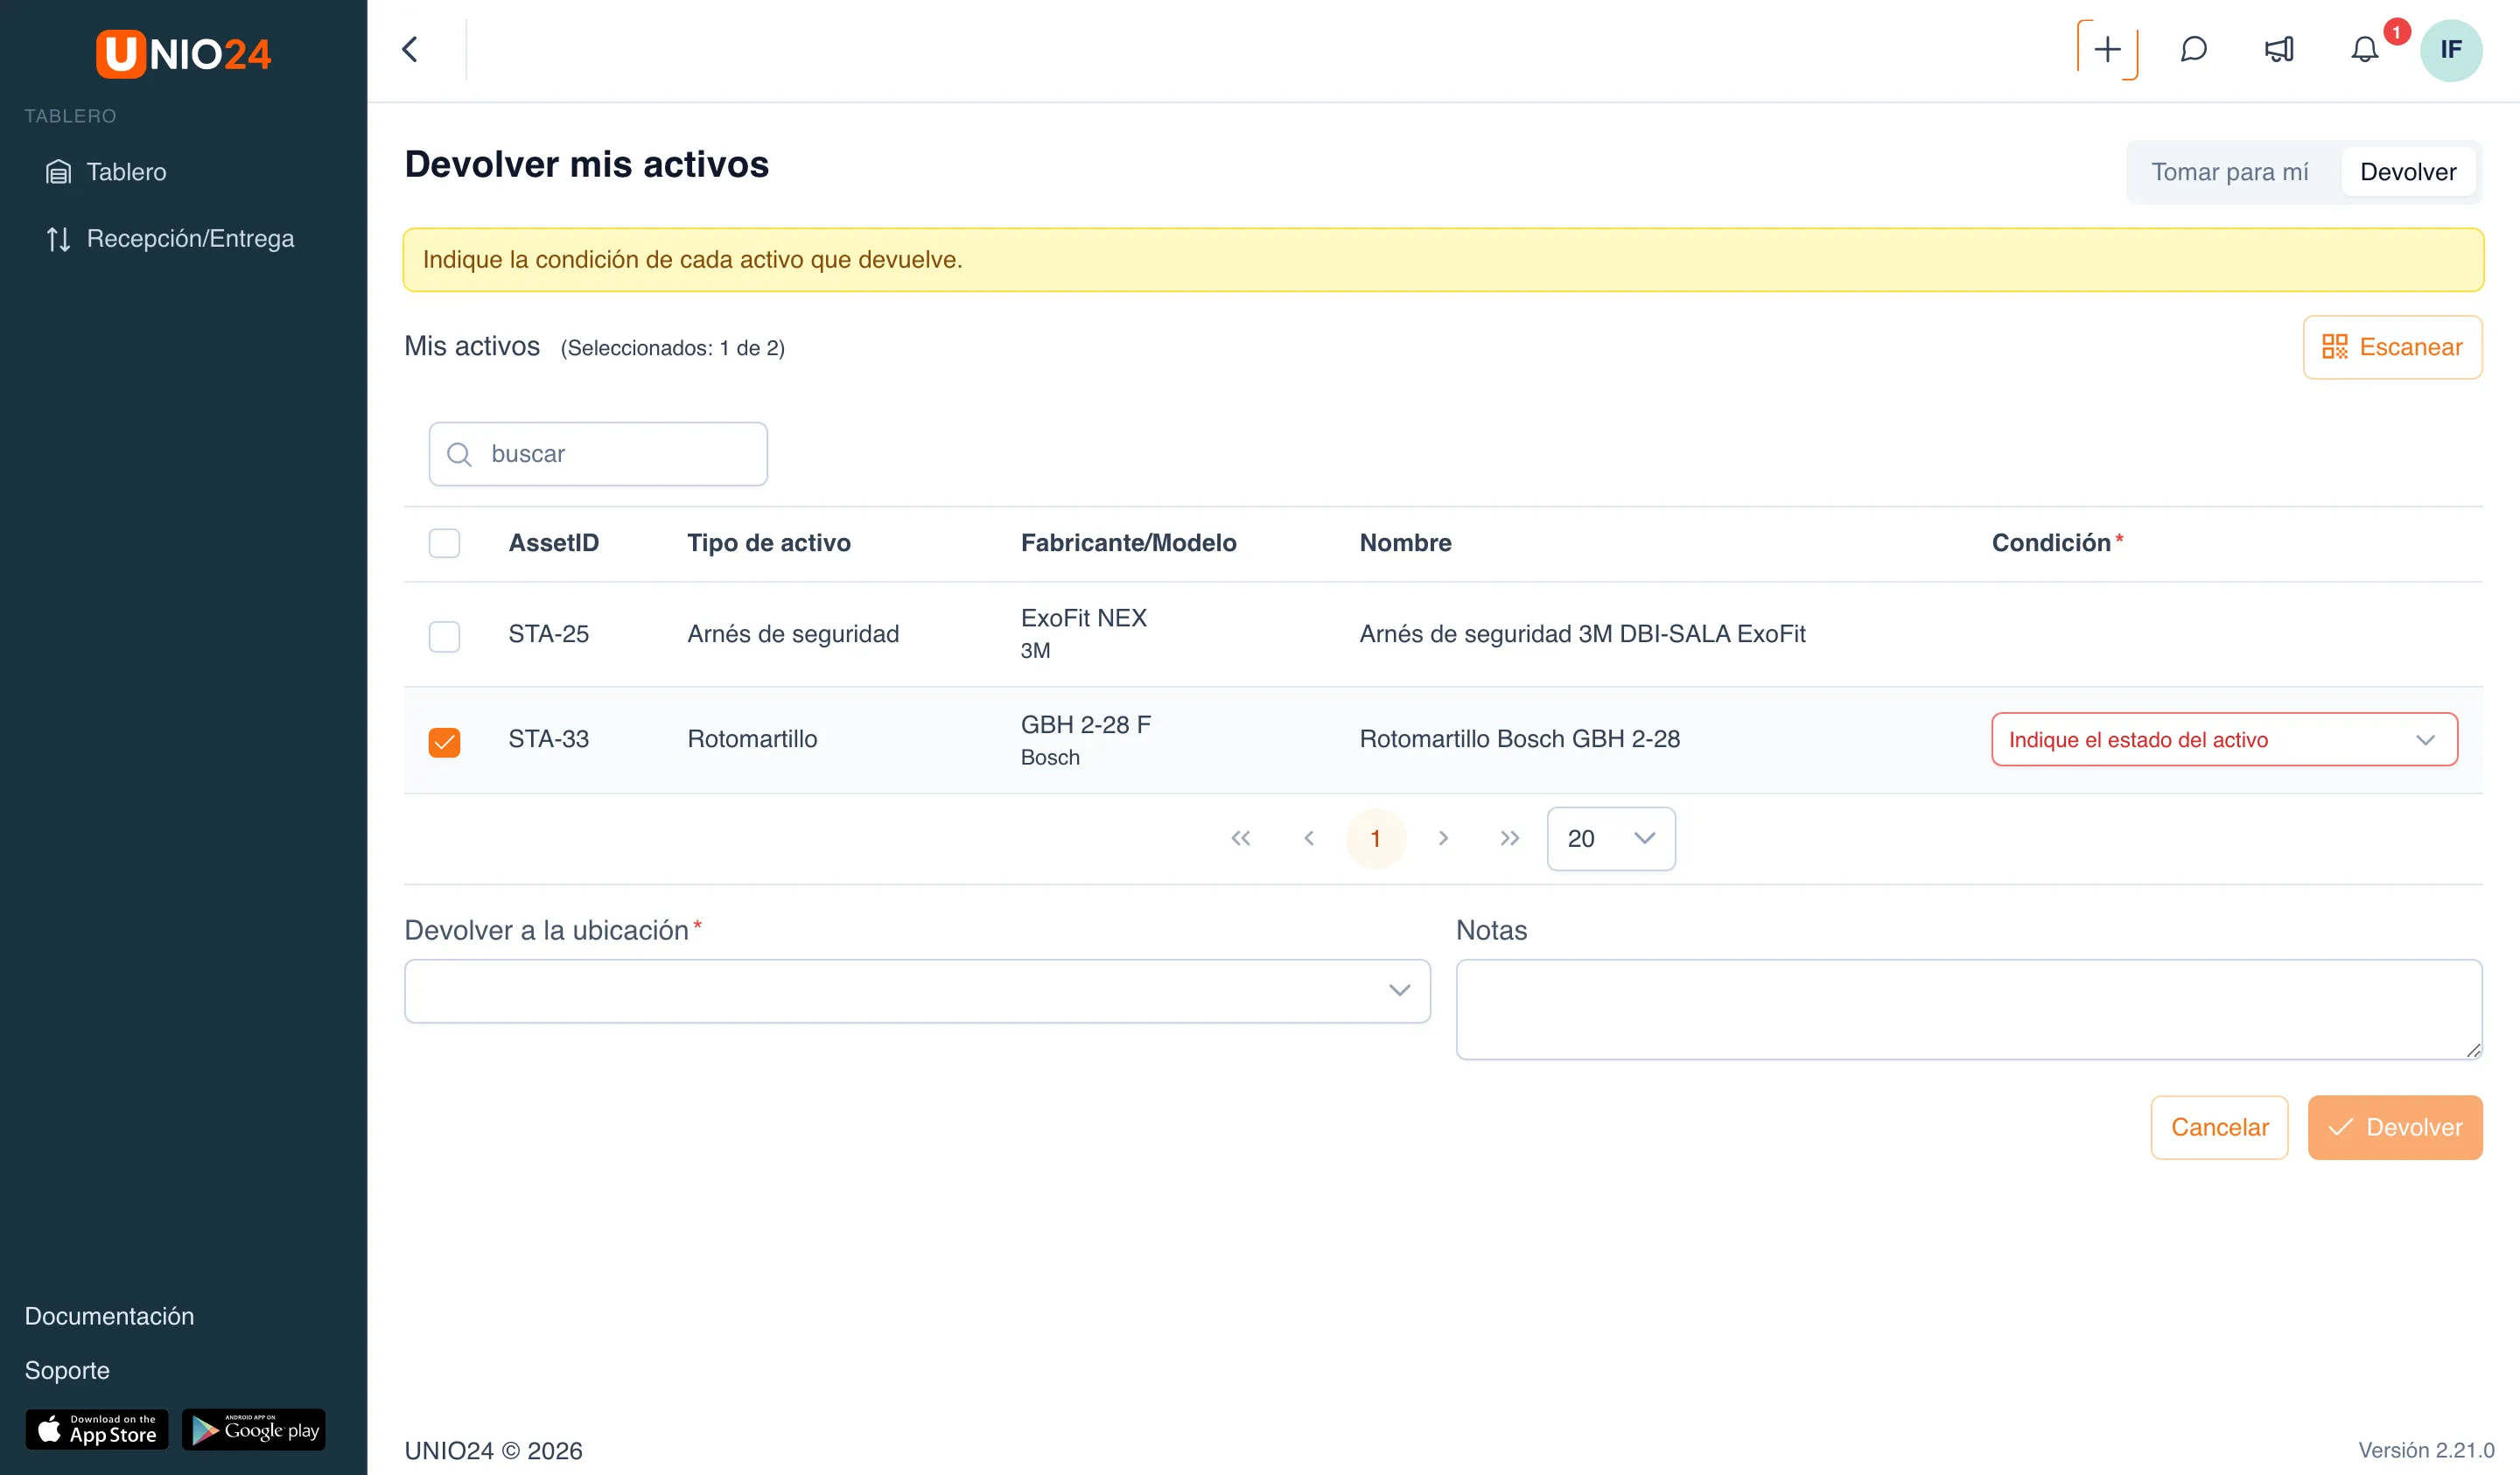Go to next page arrow
The width and height of the screenshot is (2520, 1475).
pos(1442,838)
